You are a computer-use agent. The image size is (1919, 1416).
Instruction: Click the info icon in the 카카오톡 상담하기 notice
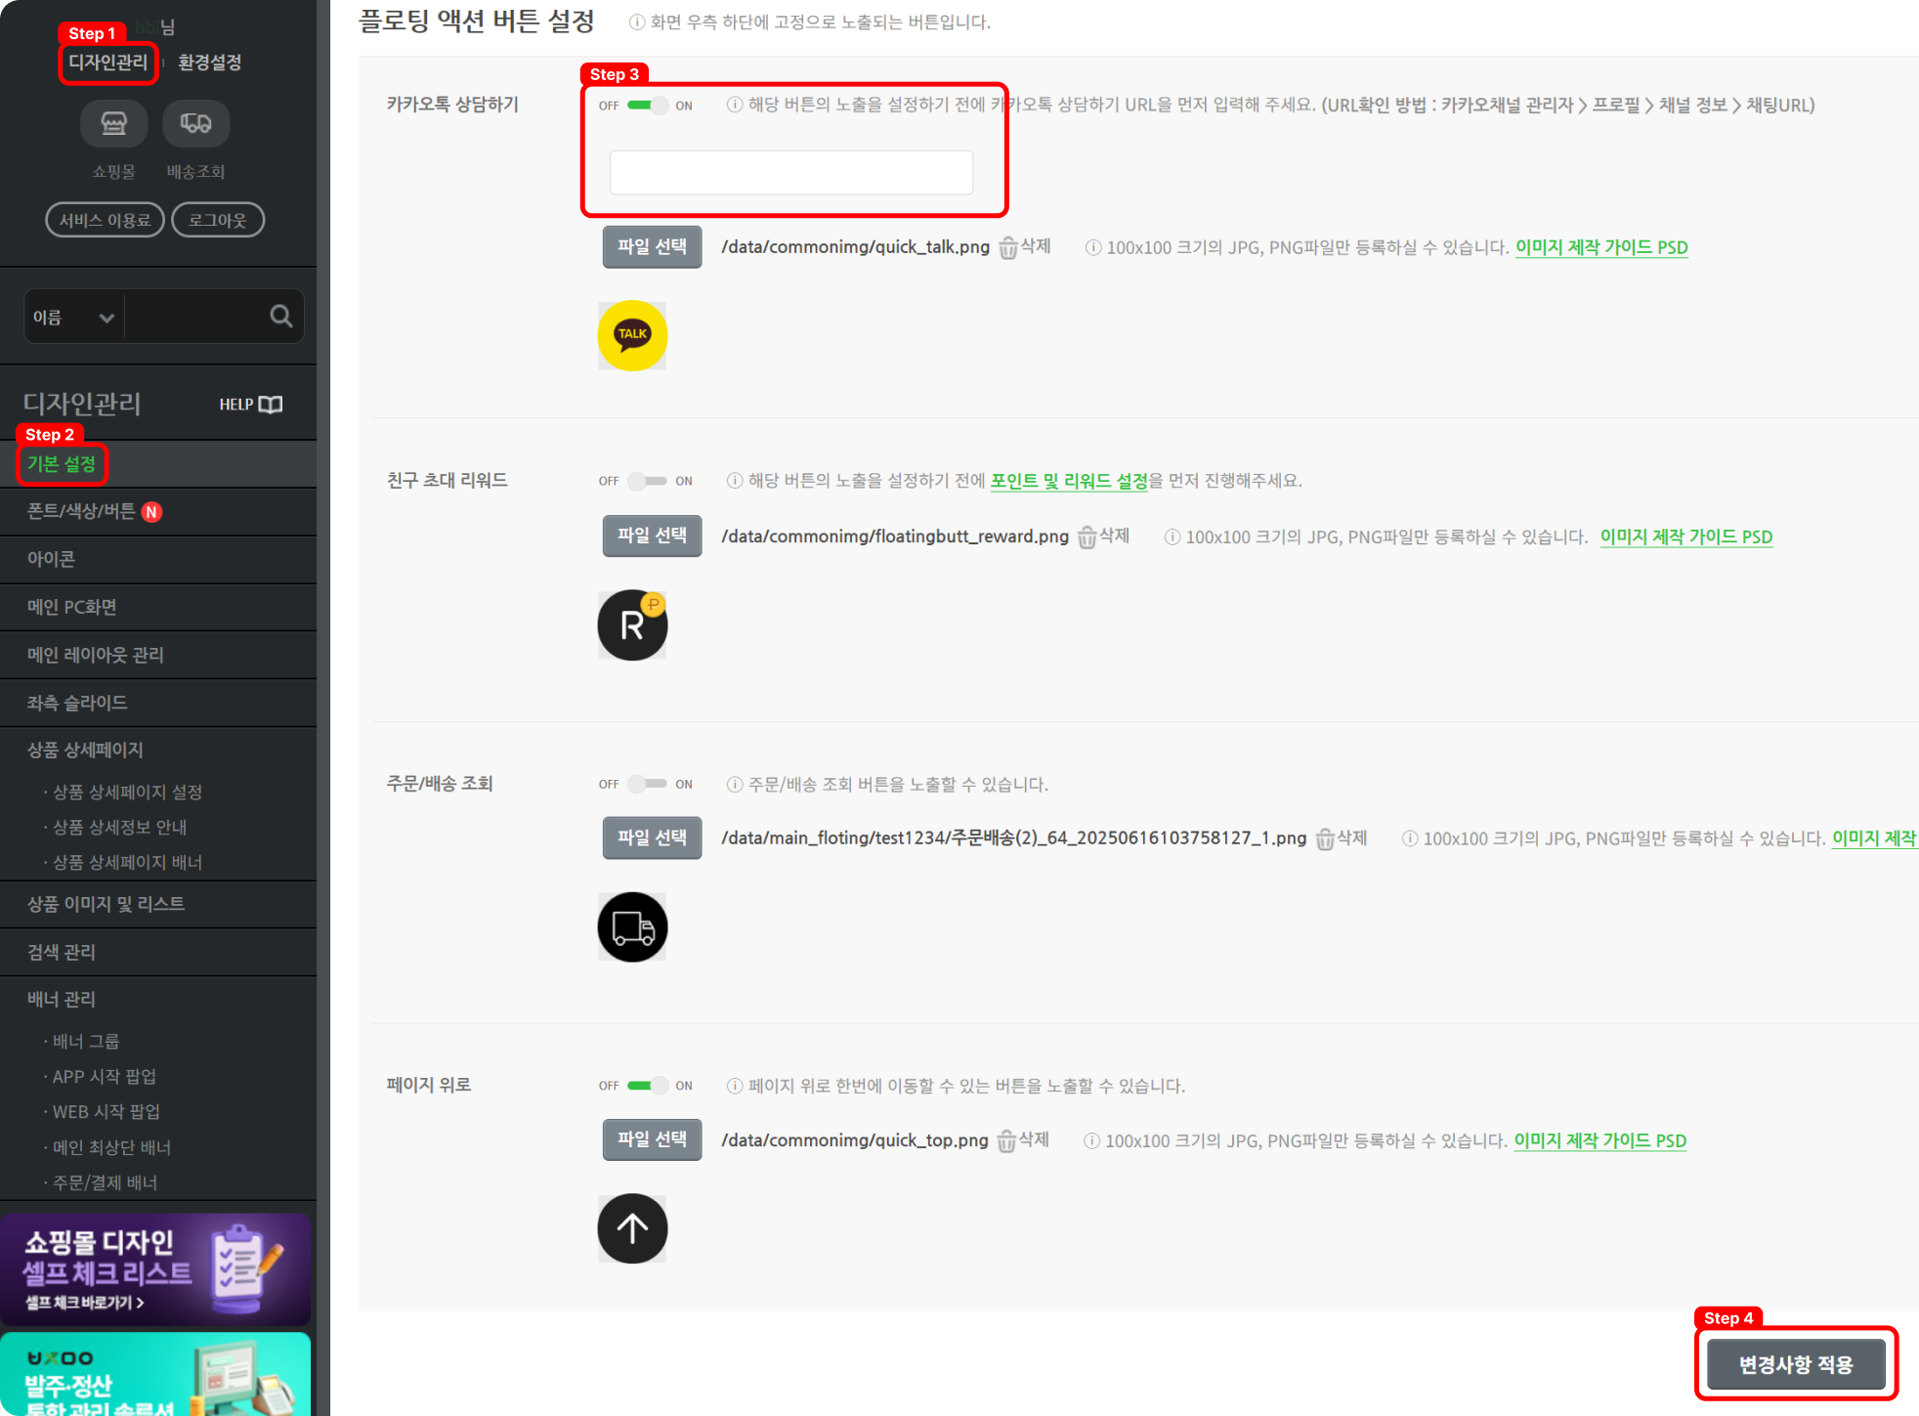pyautogui.click(x=735, y=105)
